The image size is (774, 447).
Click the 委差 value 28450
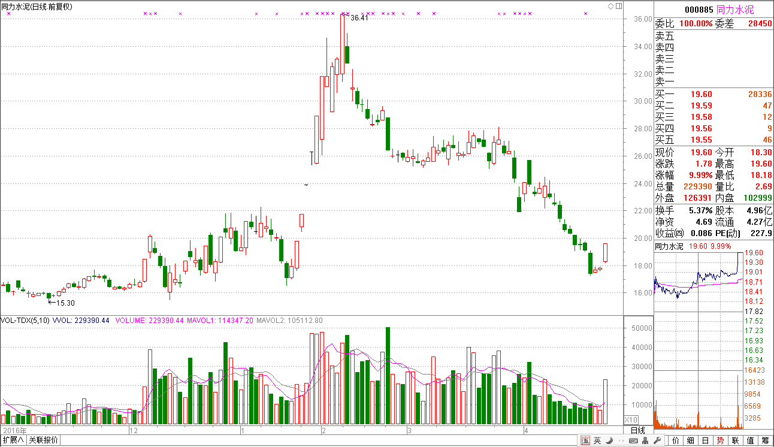pyautogui.click(x=760, y=24)
